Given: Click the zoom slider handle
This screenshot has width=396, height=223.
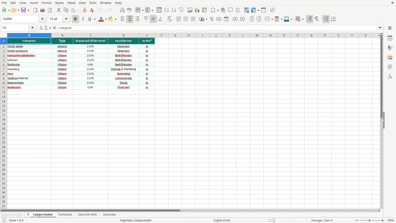Looking at the screenshot, I should click(369, 220).
